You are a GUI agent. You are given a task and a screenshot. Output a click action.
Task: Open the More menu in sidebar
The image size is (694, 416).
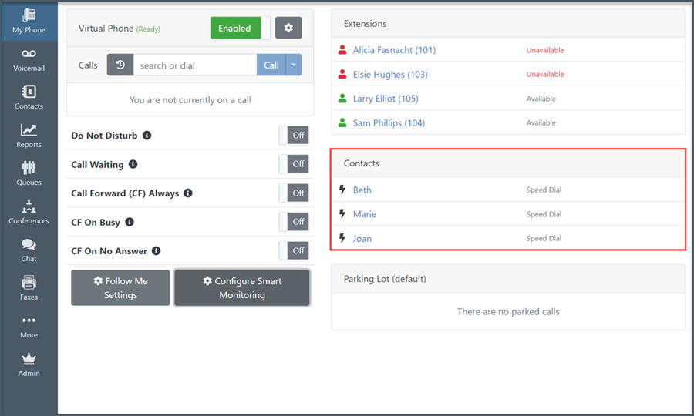coord(29,326)
